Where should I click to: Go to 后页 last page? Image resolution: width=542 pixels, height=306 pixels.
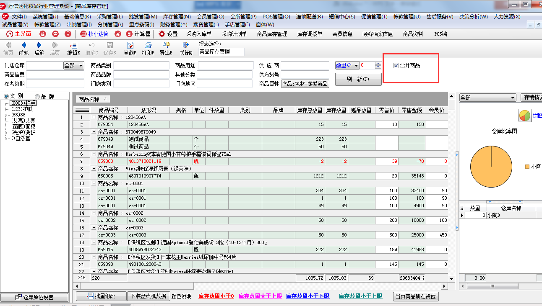coord(55,49)
